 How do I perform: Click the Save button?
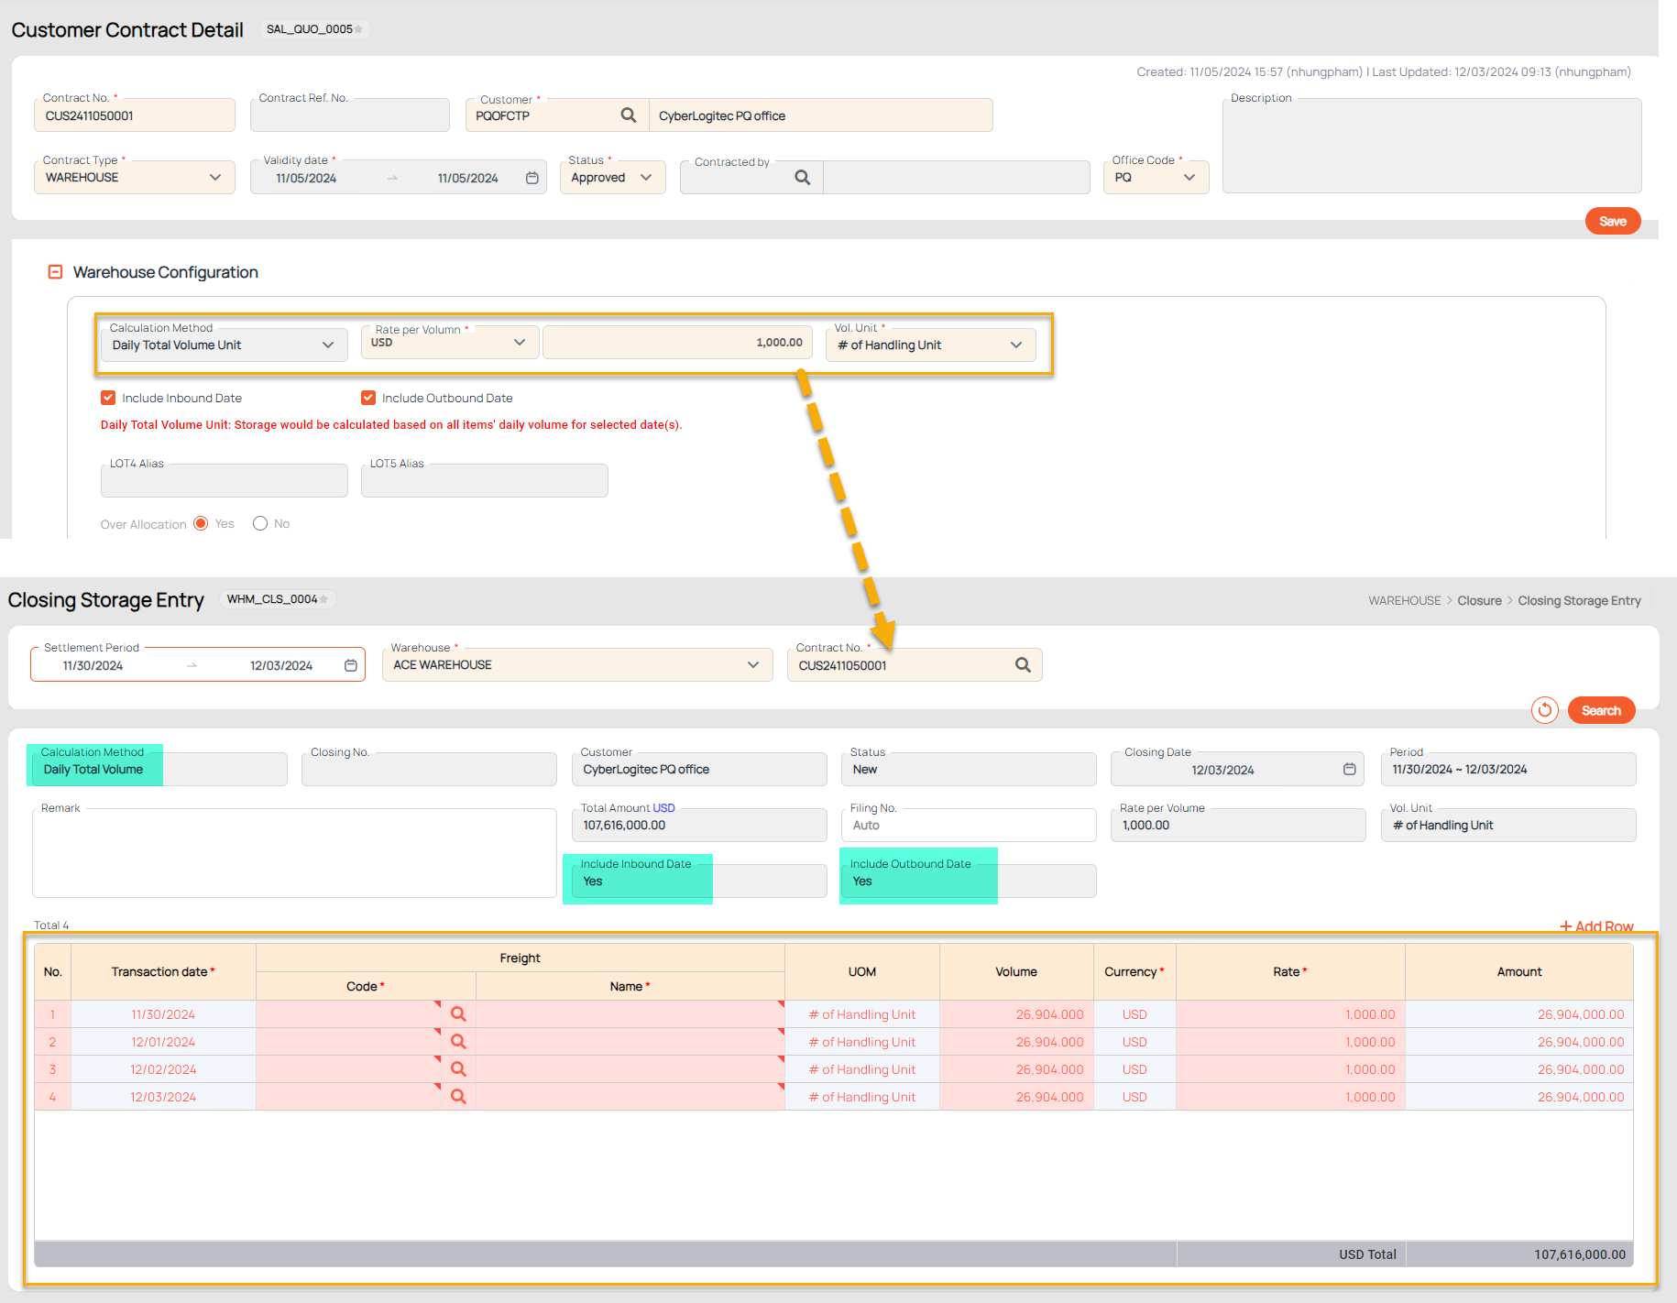[1612, 222]
